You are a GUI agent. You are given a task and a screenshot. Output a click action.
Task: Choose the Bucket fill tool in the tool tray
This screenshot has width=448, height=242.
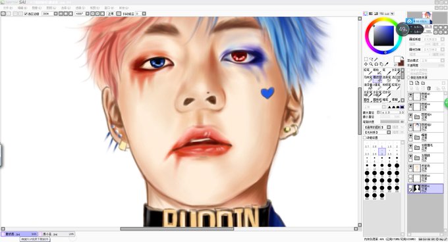coord(368,87)
